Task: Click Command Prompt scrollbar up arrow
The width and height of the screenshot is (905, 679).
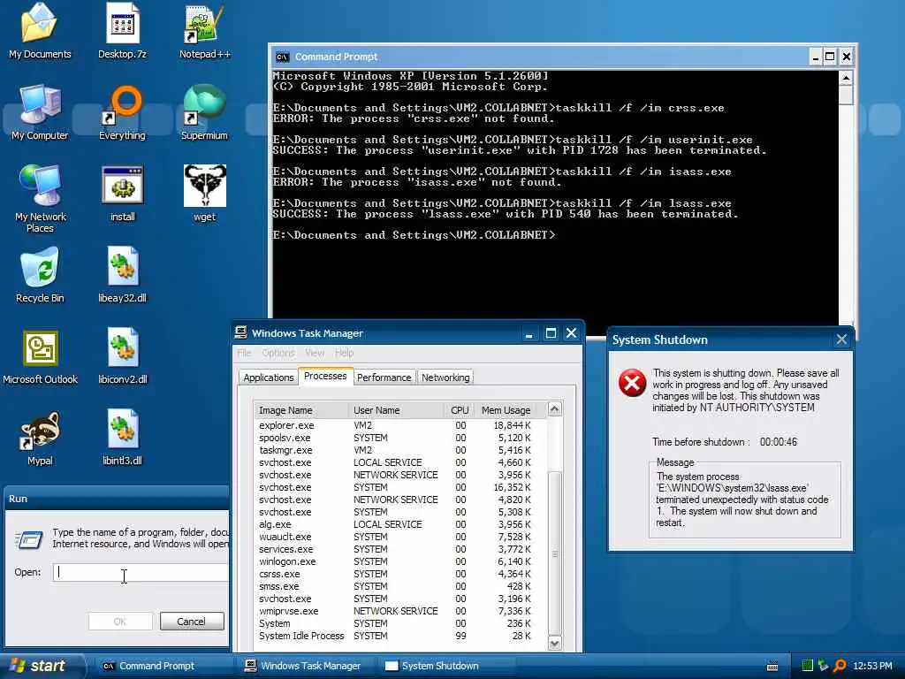Action: point(846,78)
